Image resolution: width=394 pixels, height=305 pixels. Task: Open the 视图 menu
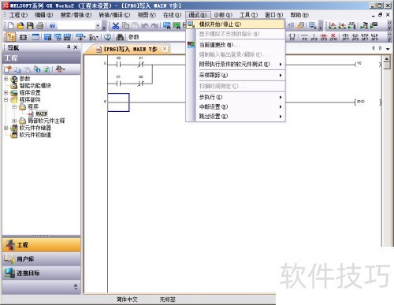(x=147, y=15)
